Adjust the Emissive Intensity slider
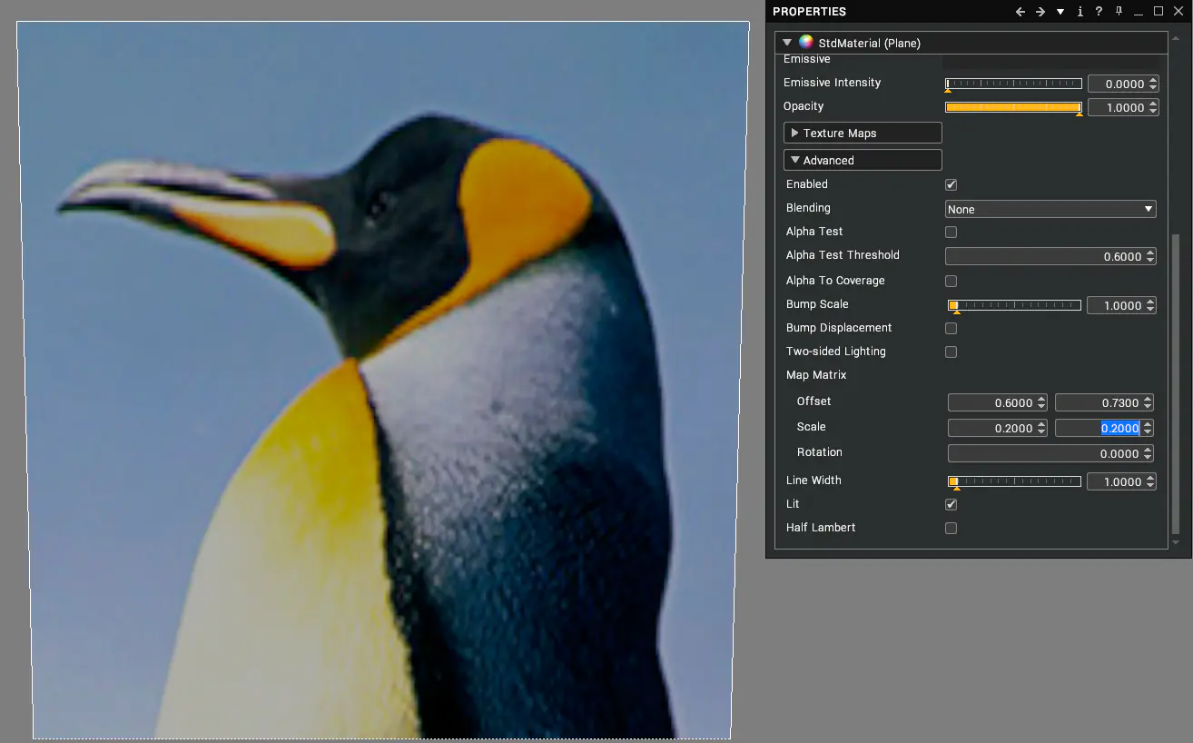 tap(1013, 84)
